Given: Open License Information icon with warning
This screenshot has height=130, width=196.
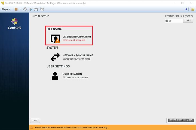Looking at the screenshot, I should click(55, 39).
